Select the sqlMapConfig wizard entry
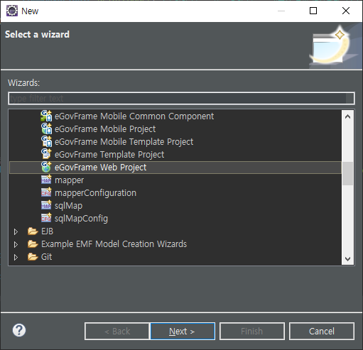 81,219
